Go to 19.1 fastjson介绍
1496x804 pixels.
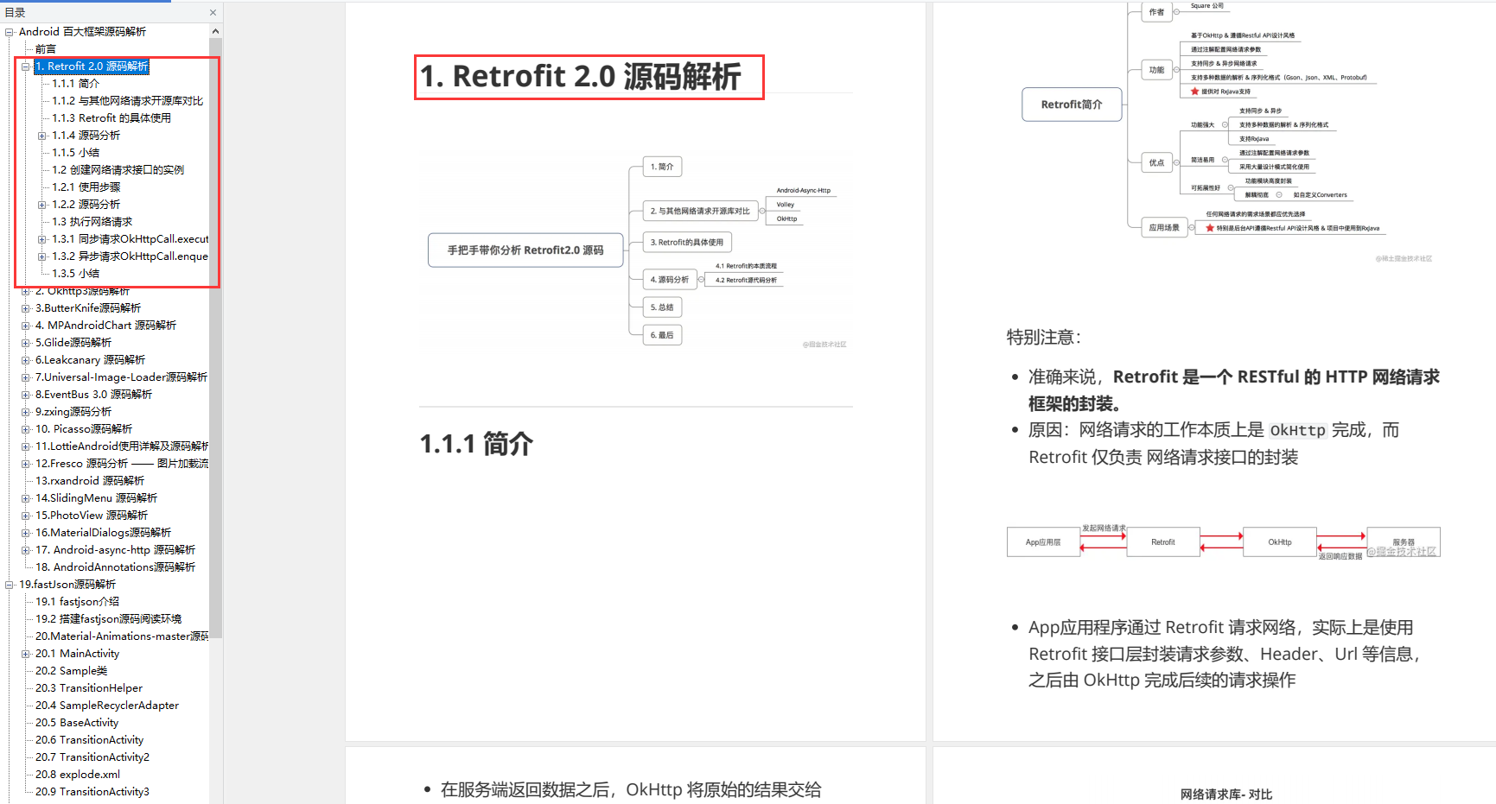(78, 602)
